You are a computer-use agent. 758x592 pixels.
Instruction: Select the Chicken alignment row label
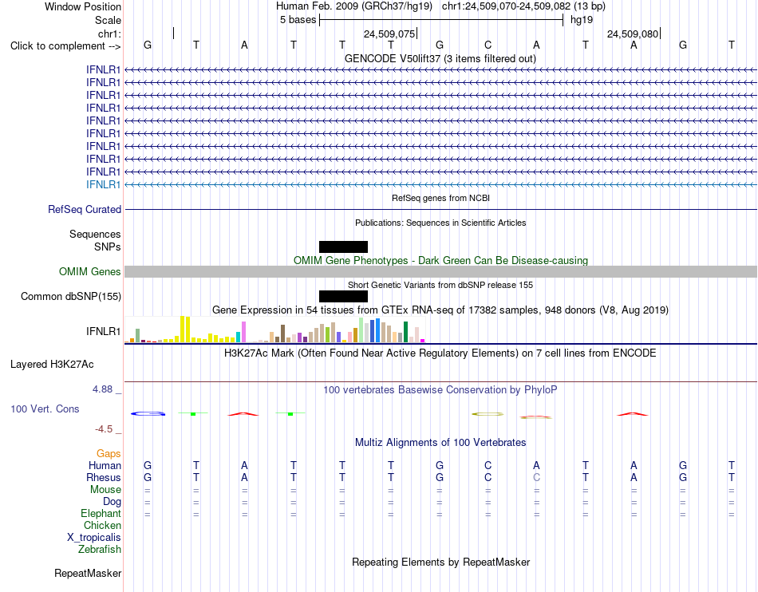102,525
